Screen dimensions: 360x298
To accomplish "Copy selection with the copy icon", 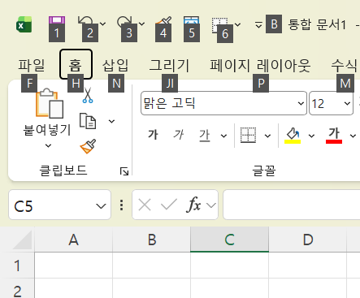I will pyautogui.click(x=88, y=121).
